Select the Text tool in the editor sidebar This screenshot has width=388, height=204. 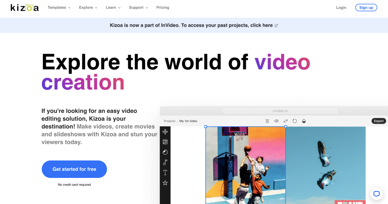(x=165, y=173)
